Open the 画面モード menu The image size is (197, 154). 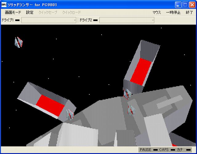coord(13,12)
